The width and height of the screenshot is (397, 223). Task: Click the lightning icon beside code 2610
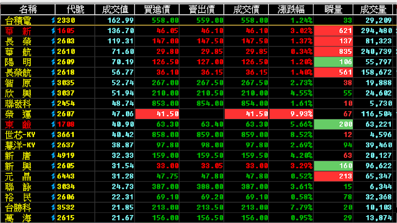(x=53, y=52)
